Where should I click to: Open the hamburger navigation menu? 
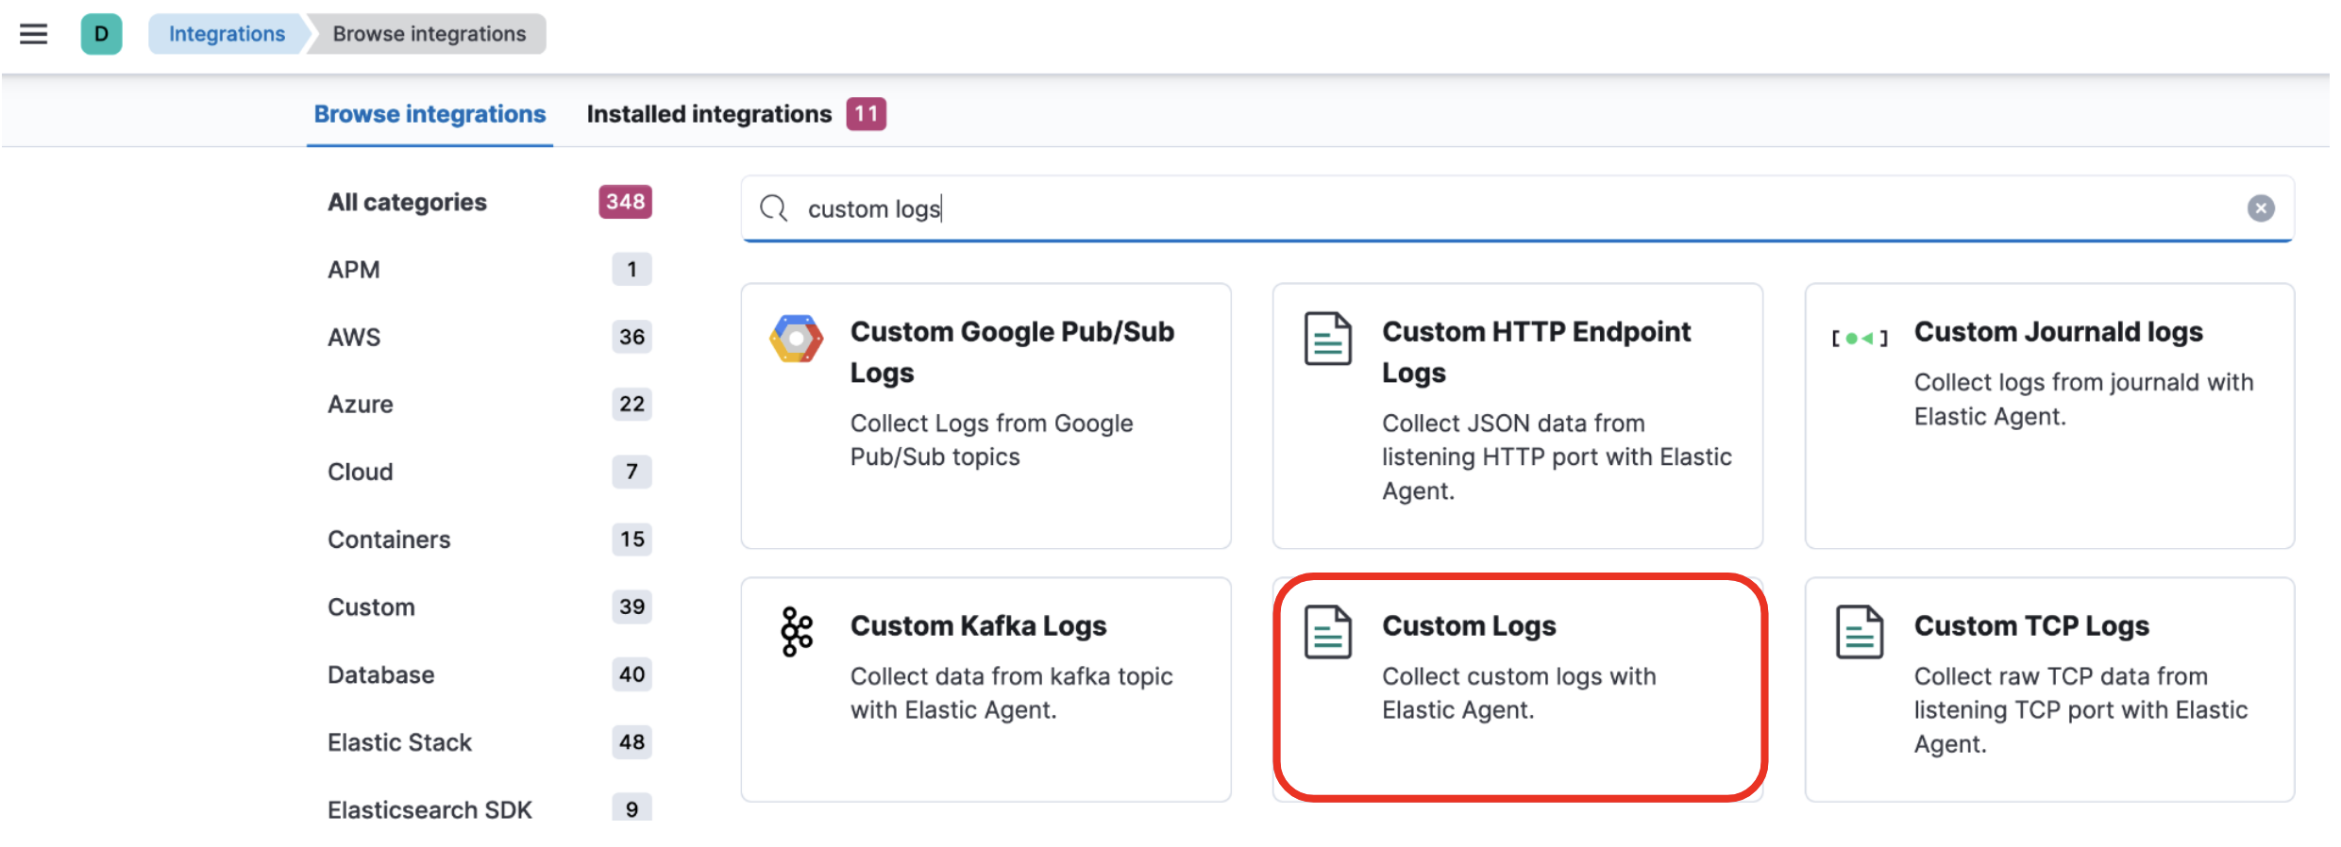point(34,35)
